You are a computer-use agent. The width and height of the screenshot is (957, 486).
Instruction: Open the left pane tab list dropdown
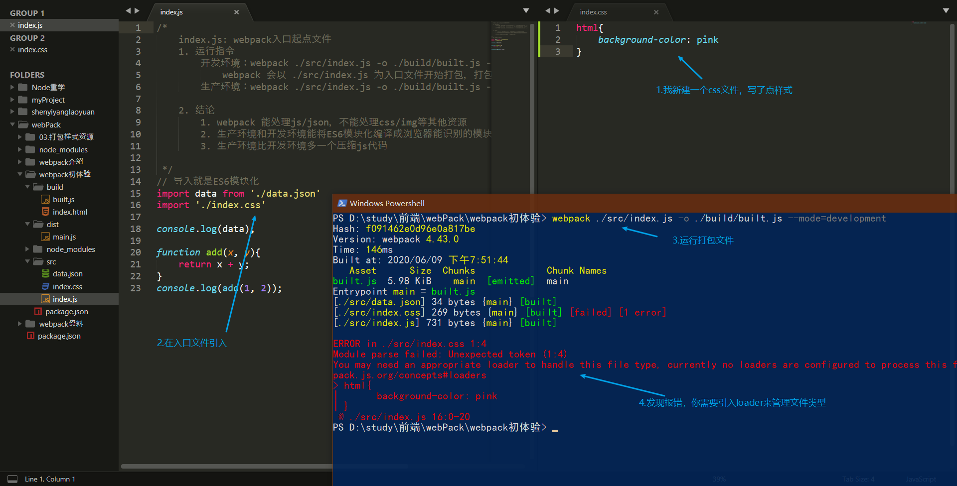pos(526,10)
